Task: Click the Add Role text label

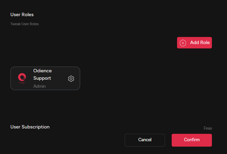Action: tap(200, 43)
